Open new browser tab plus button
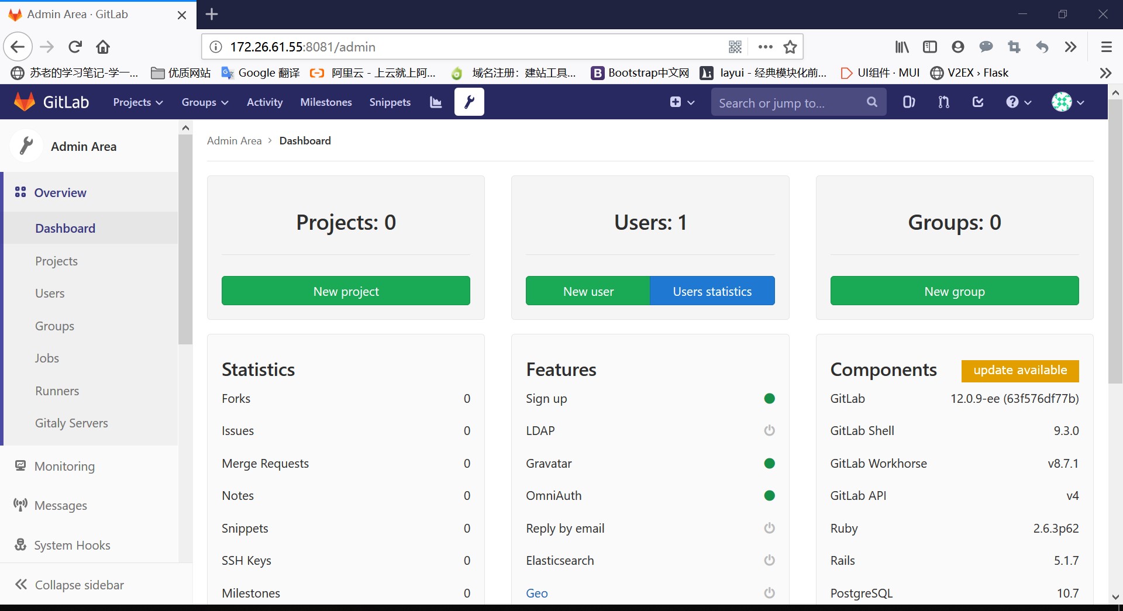1123x611 pixels. [x=212, y=14]
